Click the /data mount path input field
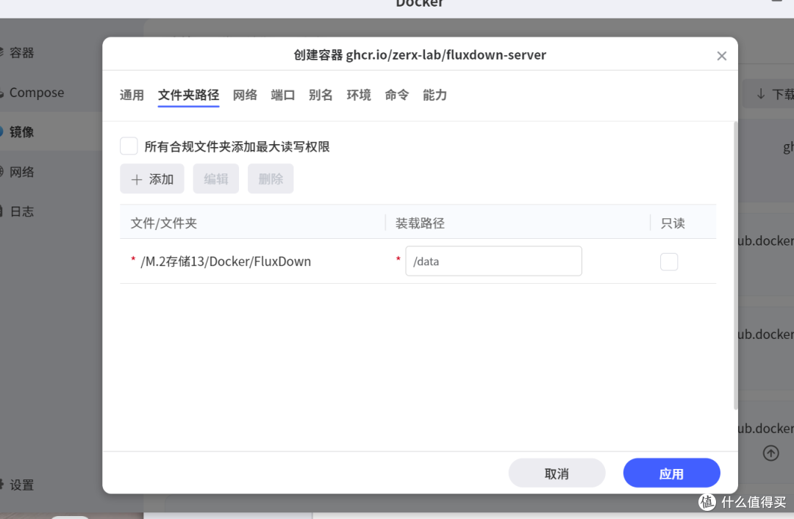The image size is (794, 519). click(494, 261)
